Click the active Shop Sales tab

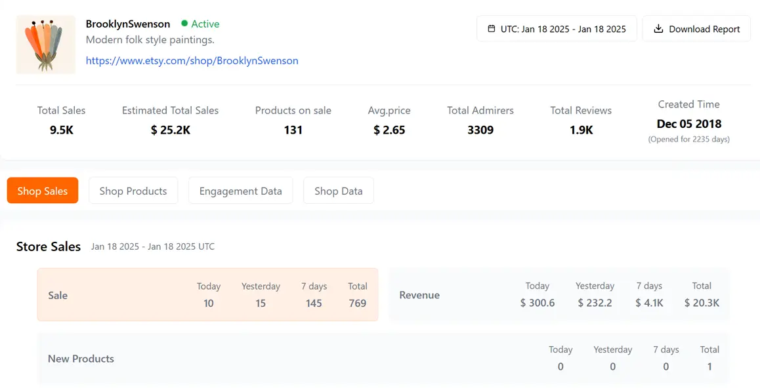click(42, 191)
